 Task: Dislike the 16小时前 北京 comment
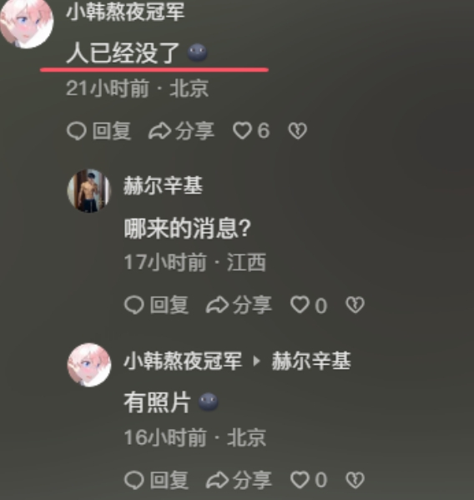tap(355, 480)
